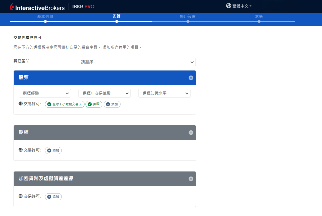Expand the 選擇知識水平 dropdown

[164, 93]
